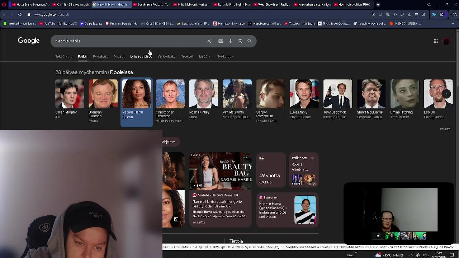Image resolution: width=459 pixels, height=258 pixels.
Task: Open the downloads arrow icon in toolbar
Action: coord(409,15)
